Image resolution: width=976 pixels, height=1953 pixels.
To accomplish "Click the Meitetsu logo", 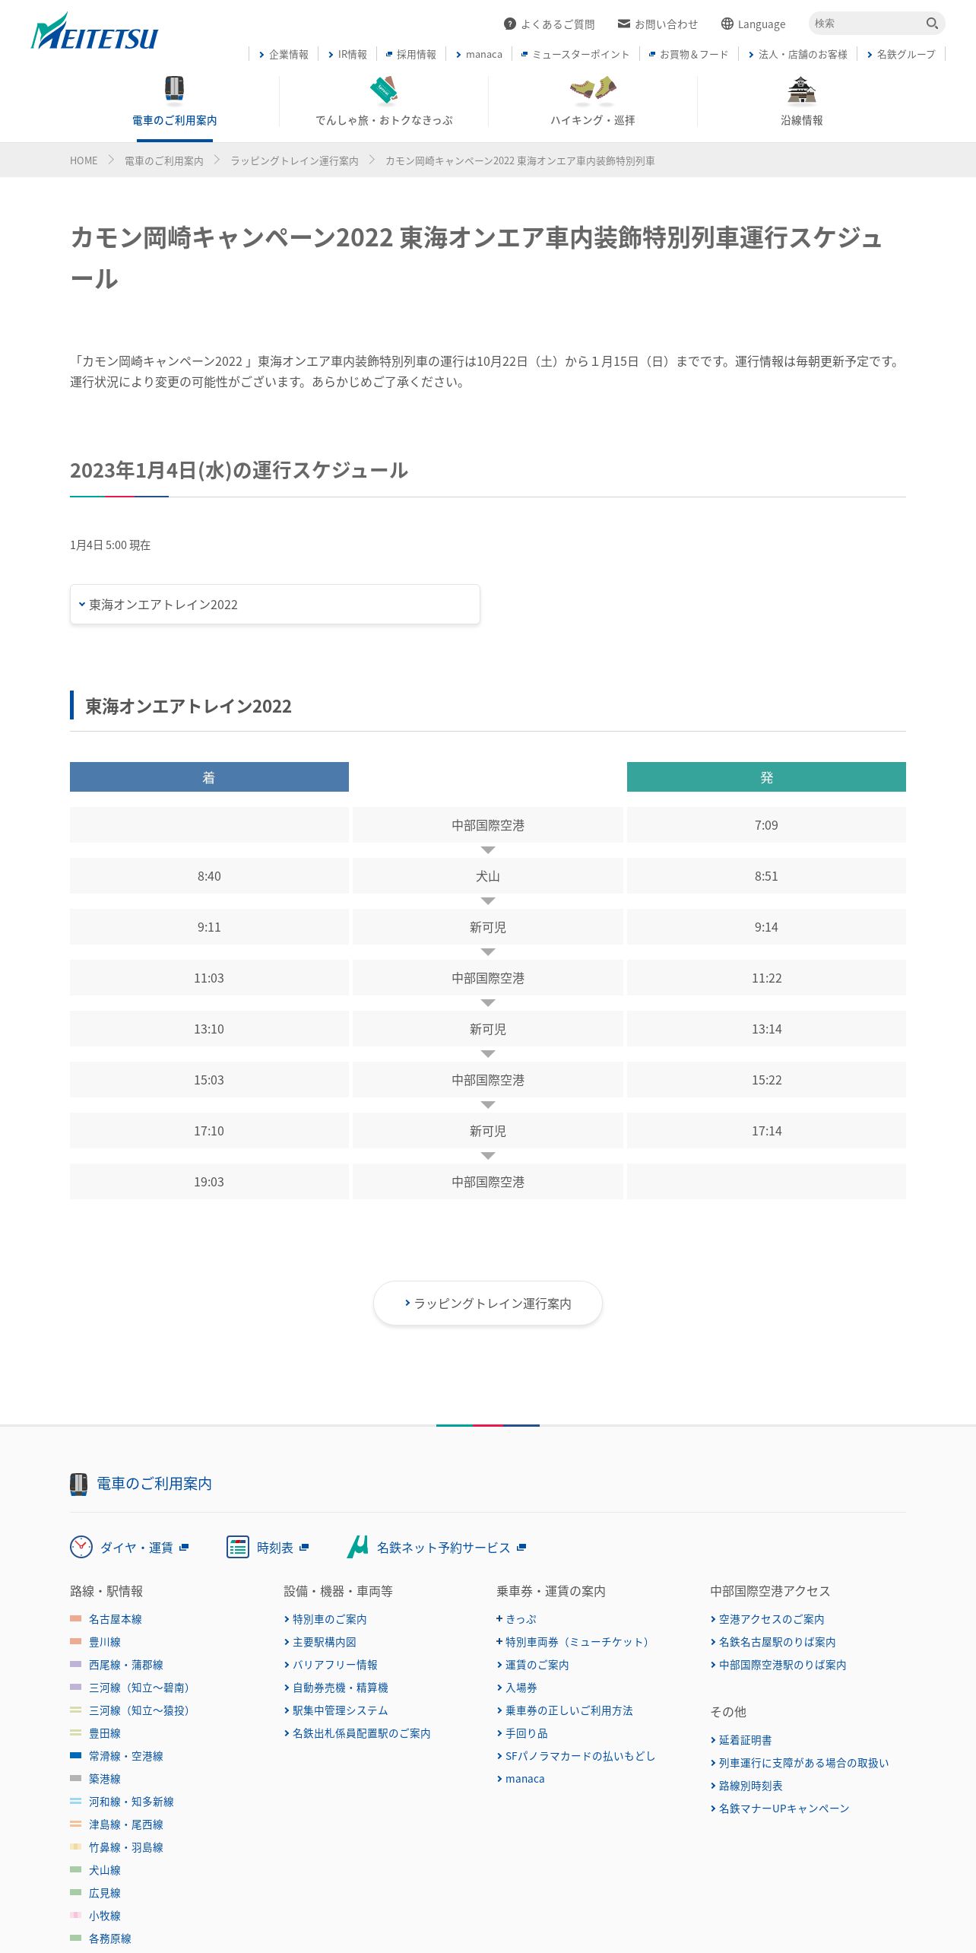I will [94, 31].
